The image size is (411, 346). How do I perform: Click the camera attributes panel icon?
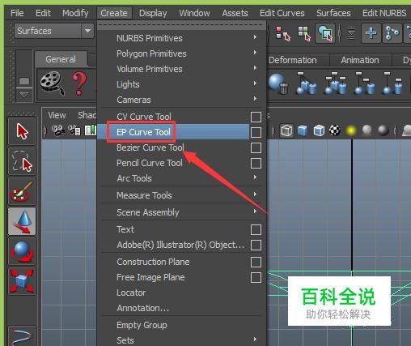pos(74,130)
